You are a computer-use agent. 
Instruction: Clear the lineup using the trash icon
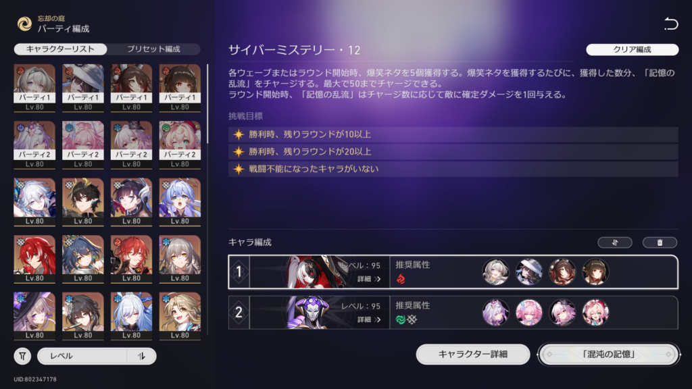[x=660, y=242]
